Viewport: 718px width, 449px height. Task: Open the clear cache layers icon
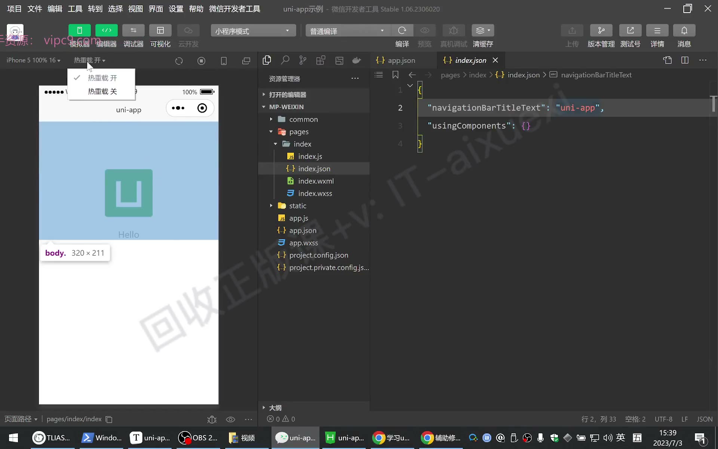click(x=483, y=30)
